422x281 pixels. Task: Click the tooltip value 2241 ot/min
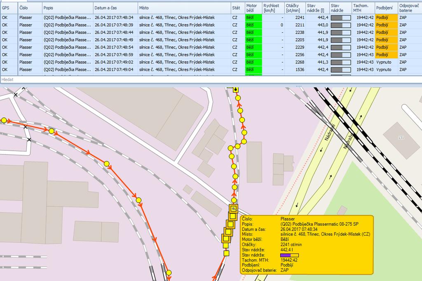[291, 245]
